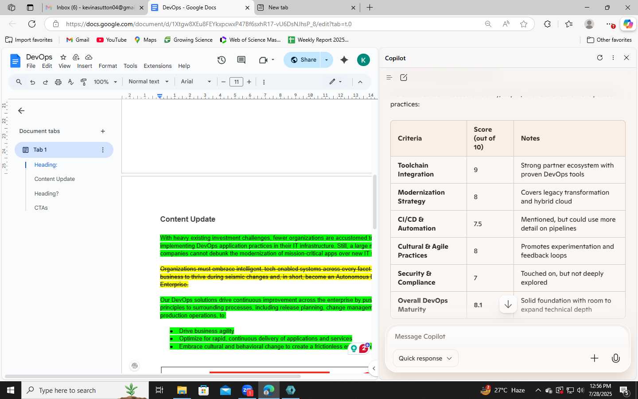Open more toolbar options
638x399 pixels.
pos(264,82)
